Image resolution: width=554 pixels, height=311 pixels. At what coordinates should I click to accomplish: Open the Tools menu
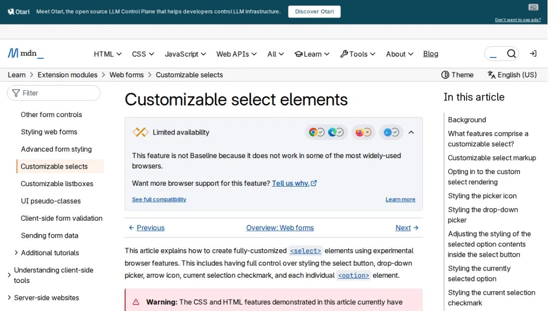358,54
